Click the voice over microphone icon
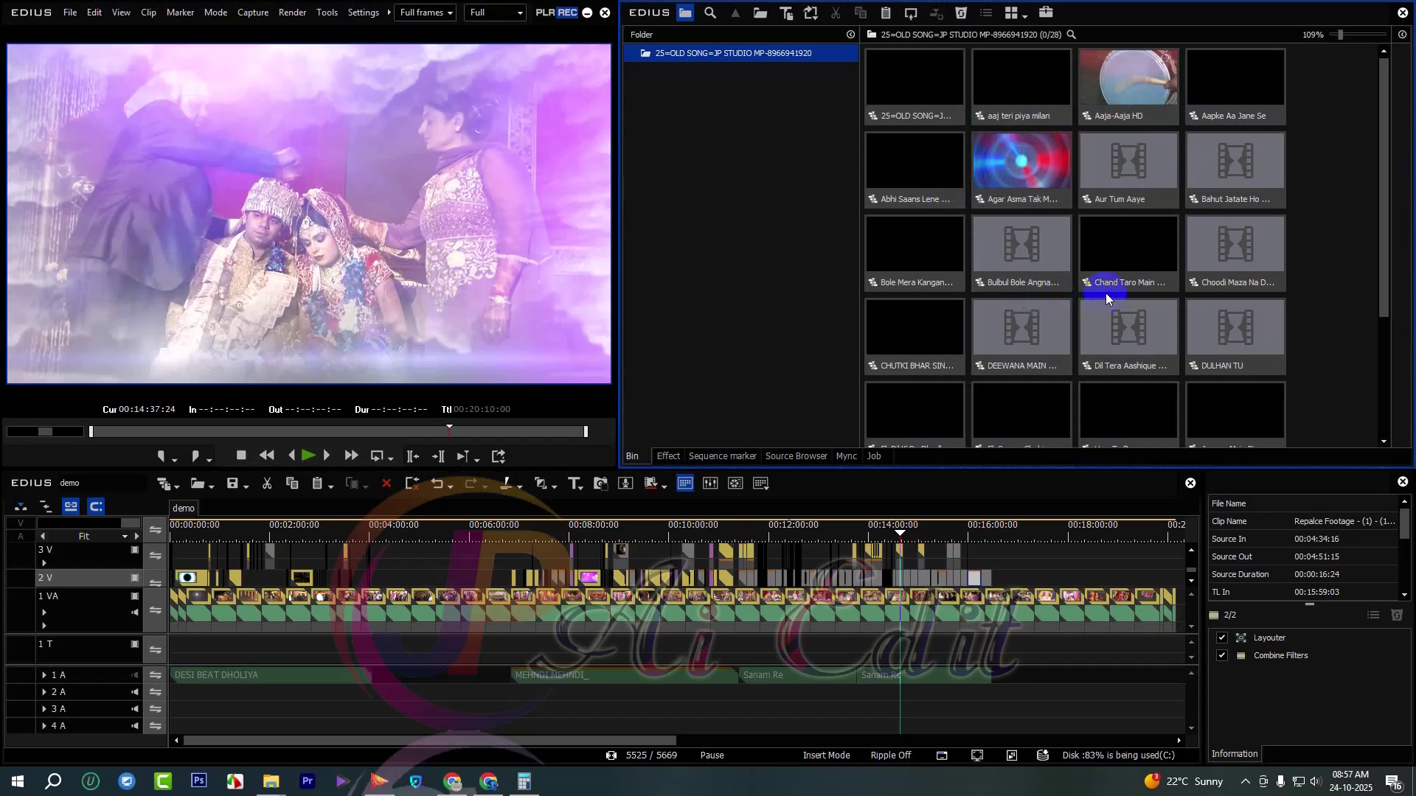 click(625, 483)
